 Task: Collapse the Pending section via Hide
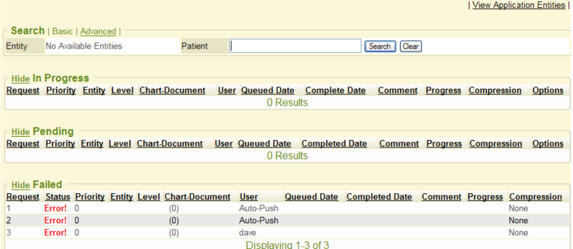point(20,132)
